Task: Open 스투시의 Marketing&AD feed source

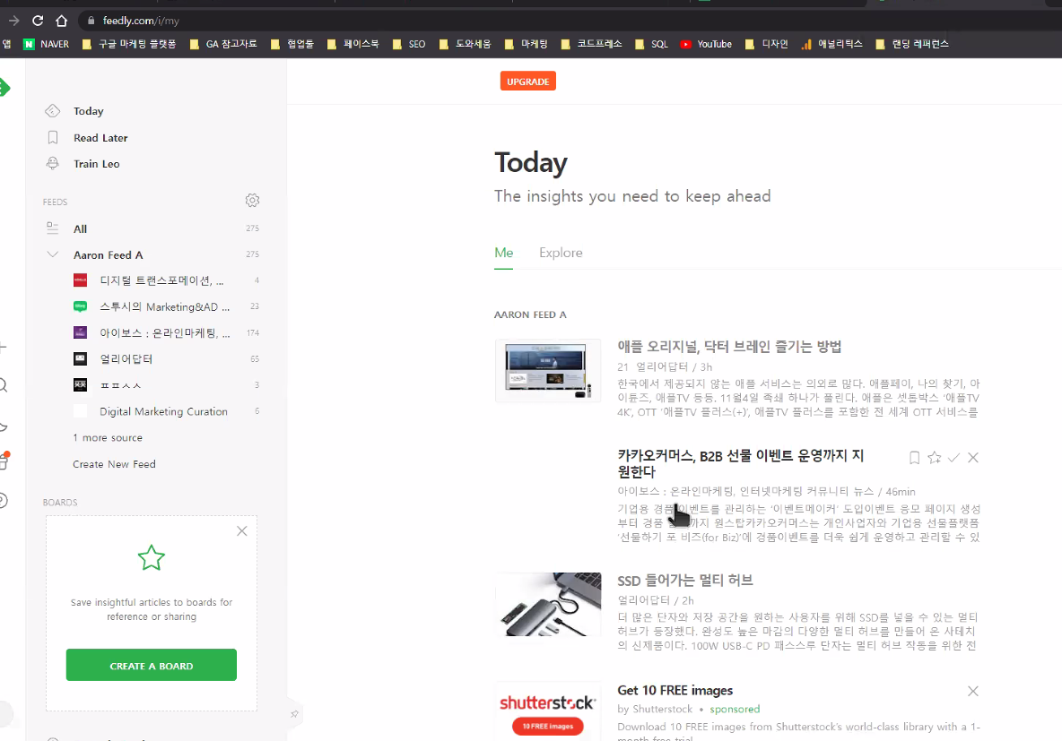Action: pos(164,306)
